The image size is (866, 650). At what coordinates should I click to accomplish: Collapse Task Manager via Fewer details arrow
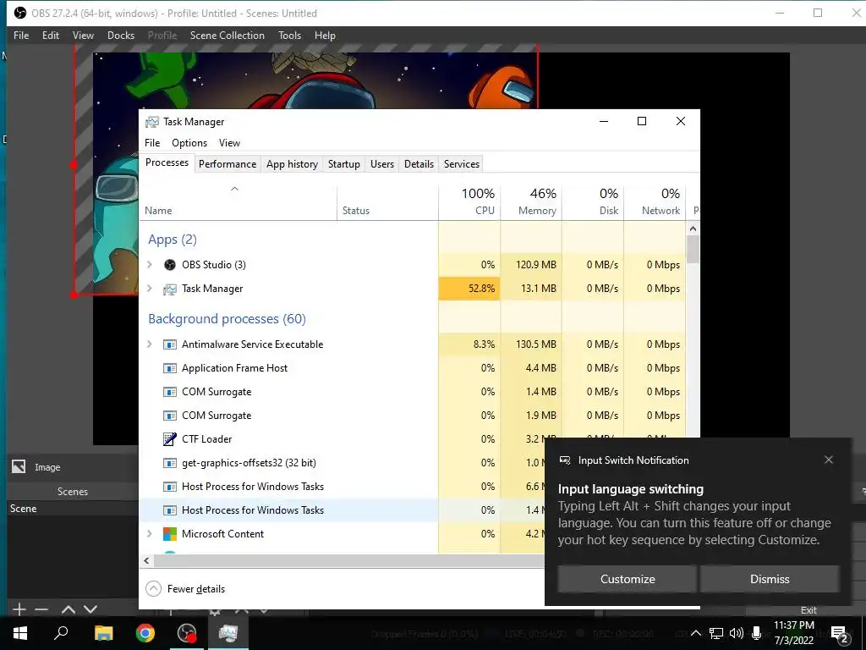pyautogui.click(x=154, y=589)
